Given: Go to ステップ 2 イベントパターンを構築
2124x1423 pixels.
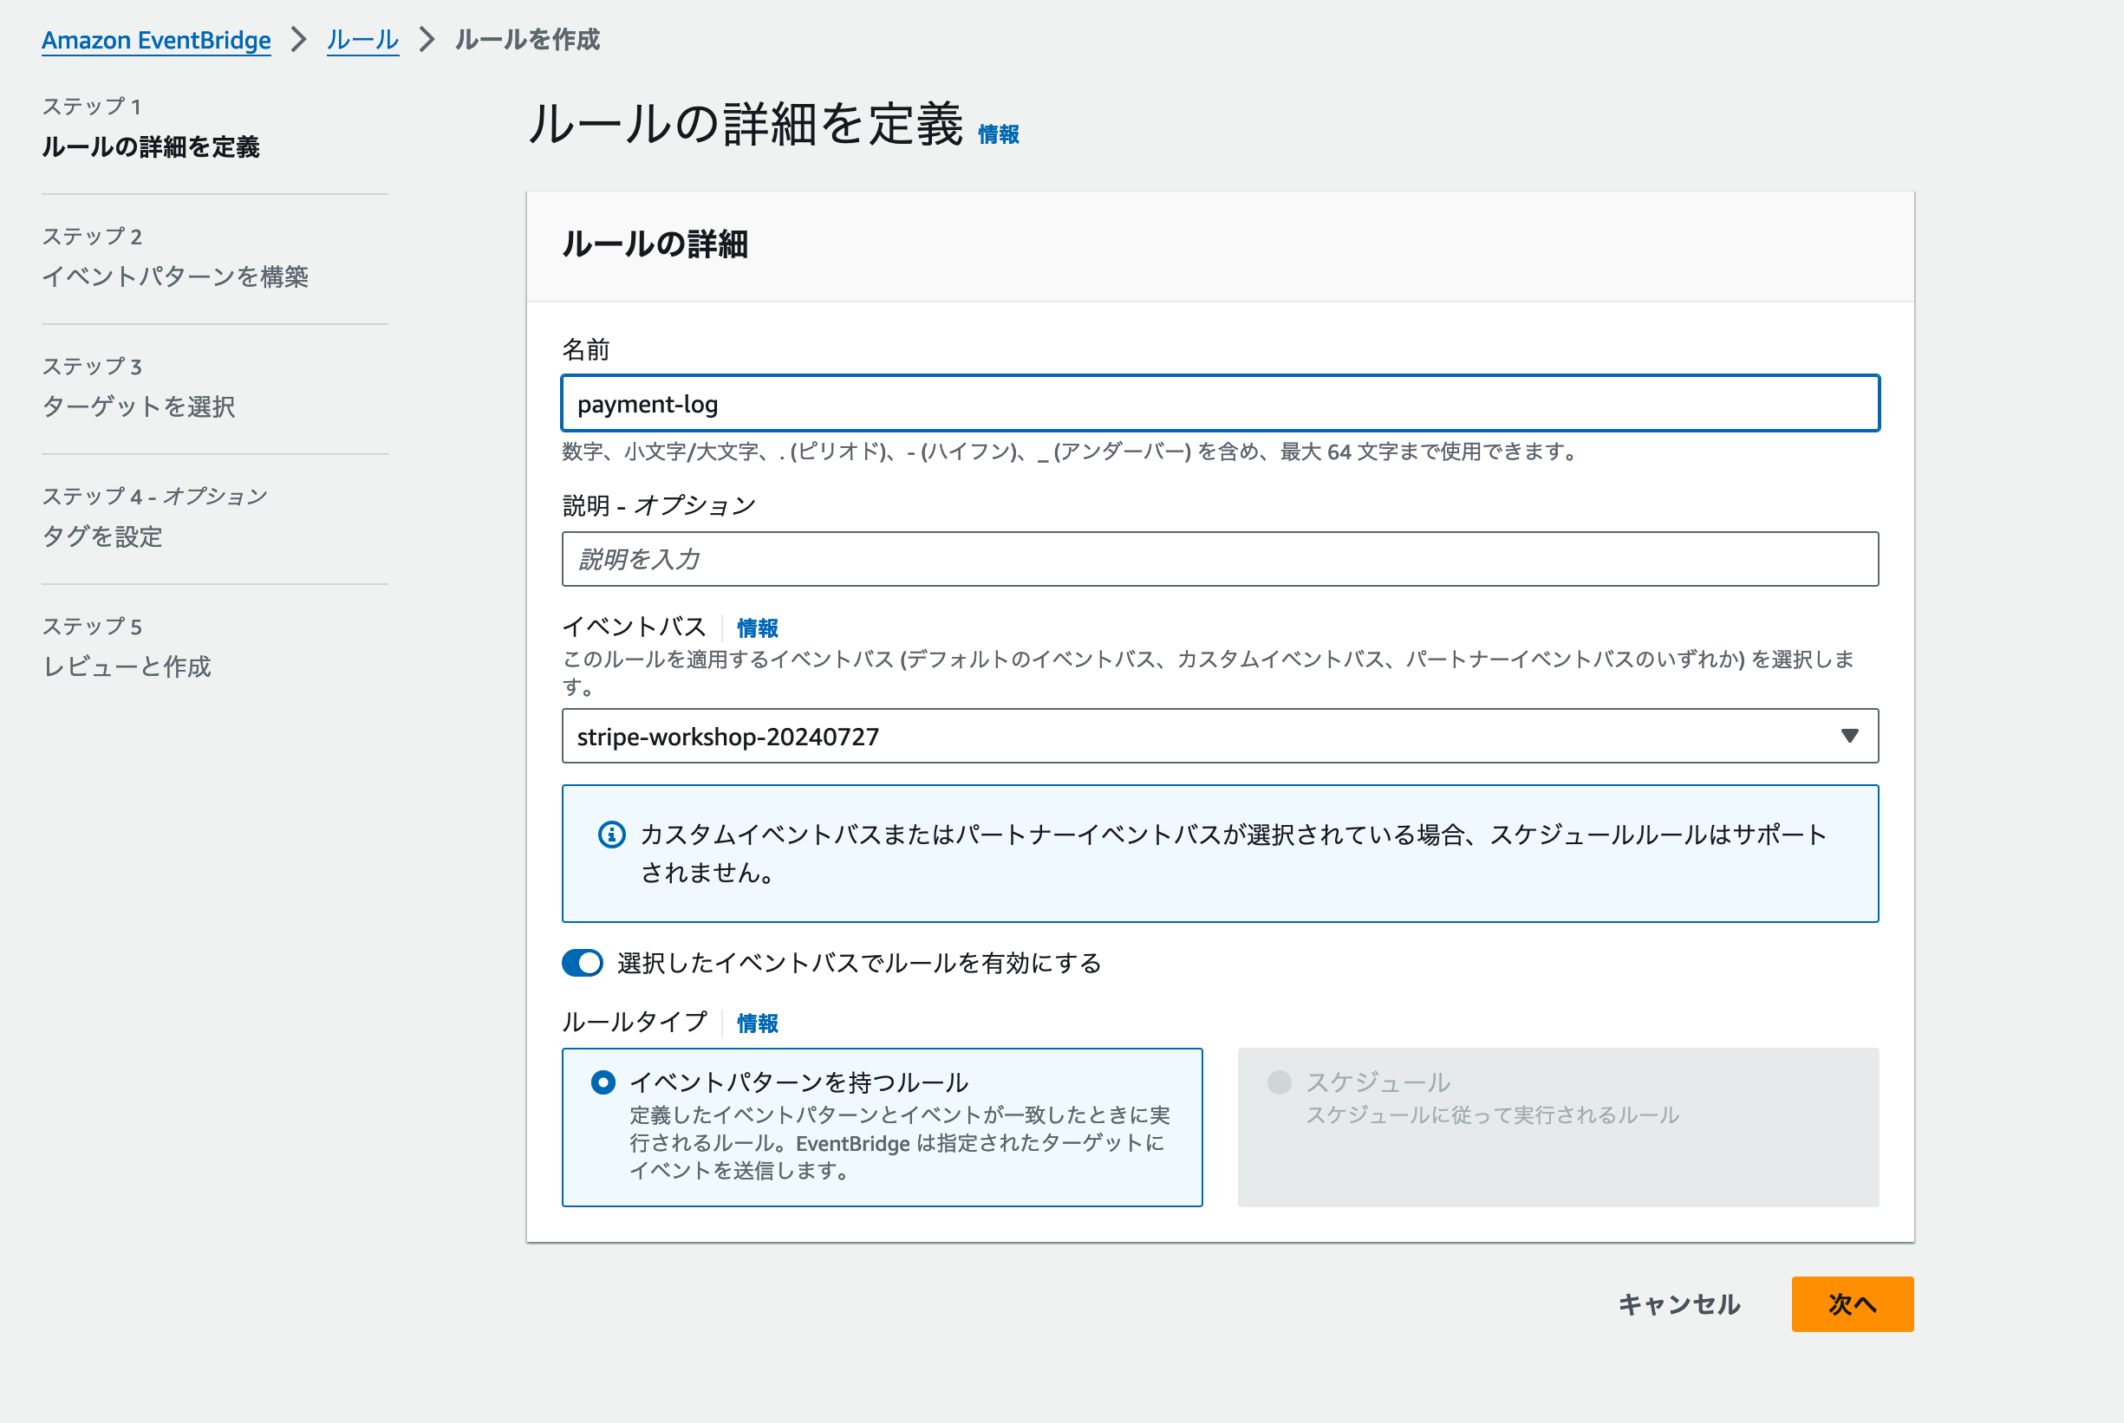Looking at the screenshot, I should 176,277.
